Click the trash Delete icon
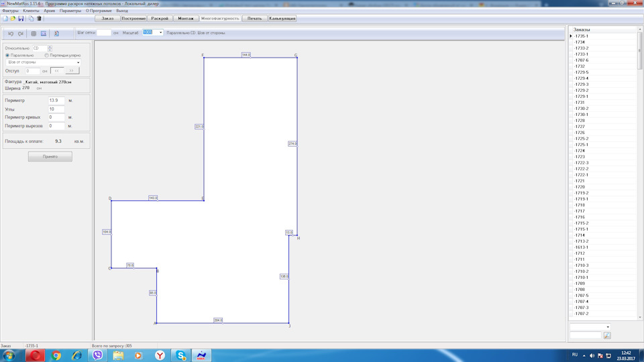 pos(39,19)
